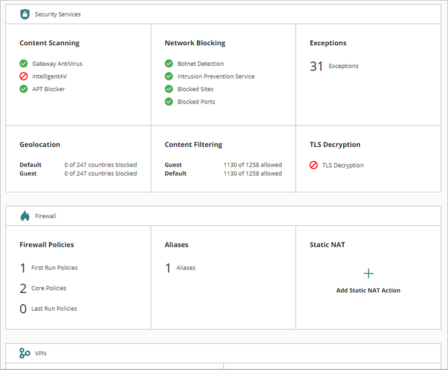Click the green status icon beside Gateway AntiVirus
The width and height of the screenshot is (448, 370).
tap(23, 63)
